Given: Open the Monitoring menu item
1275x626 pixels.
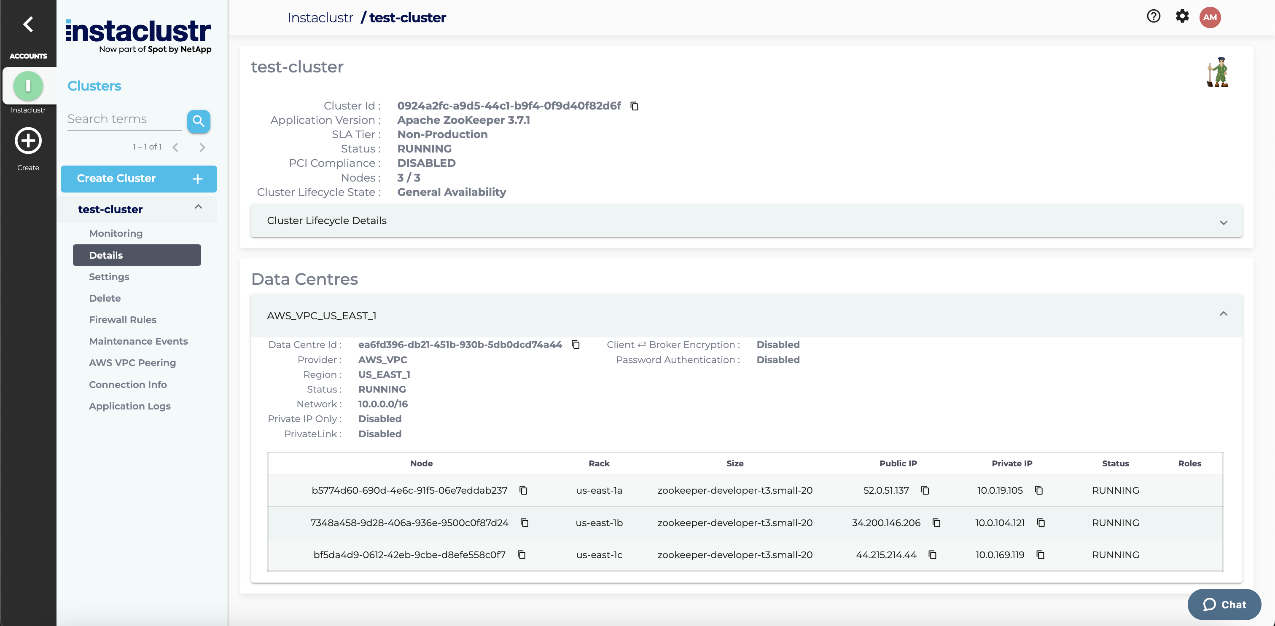Looking at the screenshot, I should pos(116,233).
